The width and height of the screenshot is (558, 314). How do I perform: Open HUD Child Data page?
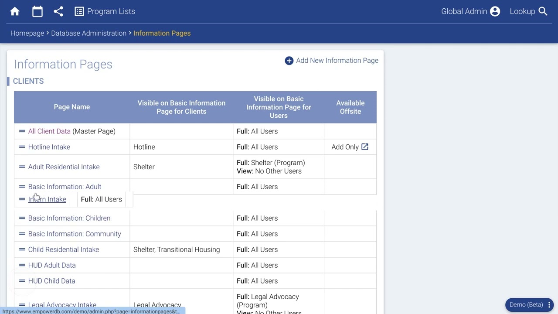(x=51, y=281)
